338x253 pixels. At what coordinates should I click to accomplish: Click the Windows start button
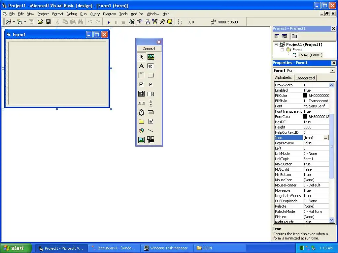[x=16, y=248]
